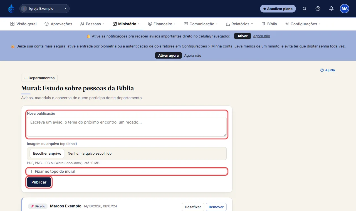Viewport: 356px width, 211px height.
Task: Click the Escolher arquivo file button
Action: [47, 154]
